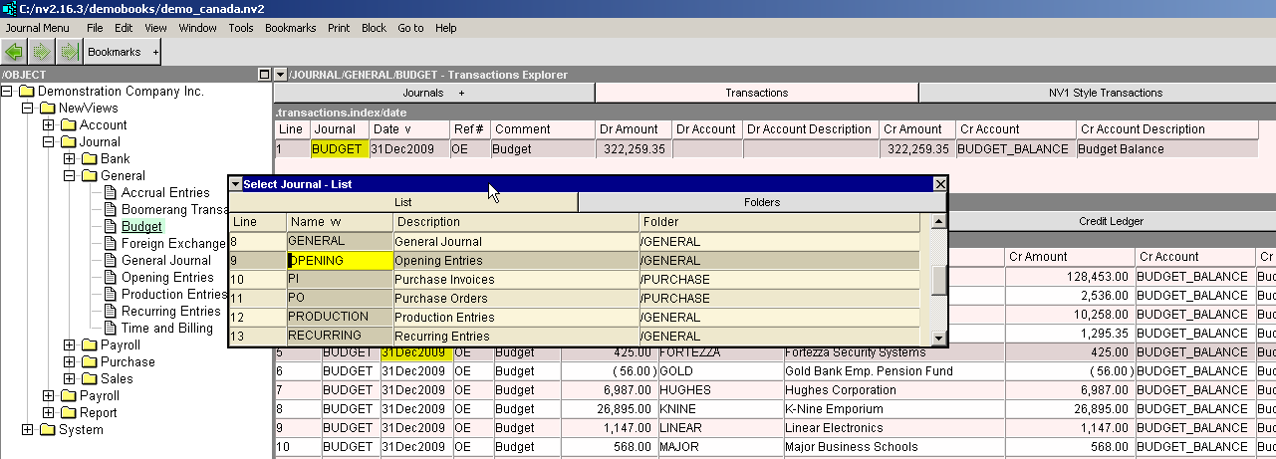The width and height of the screenshot is (1276, 459).
Task: Click the forward-to-end arrow toolbar icon
Action: coord(68,51)
